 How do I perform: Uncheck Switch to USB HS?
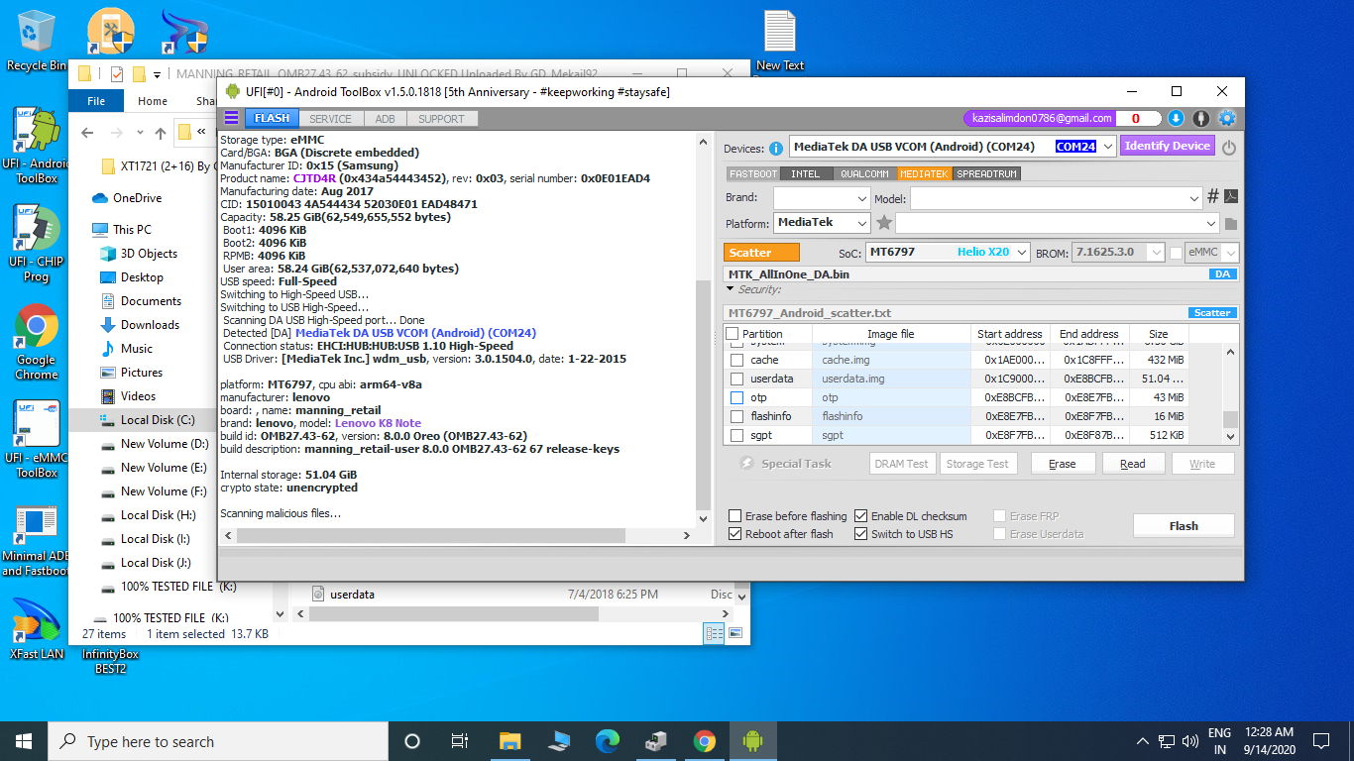tap(860, 534)
